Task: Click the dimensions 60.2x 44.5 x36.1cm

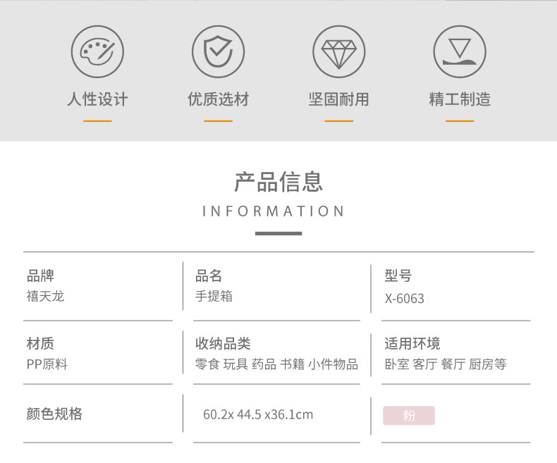Action: pos(258,414)
